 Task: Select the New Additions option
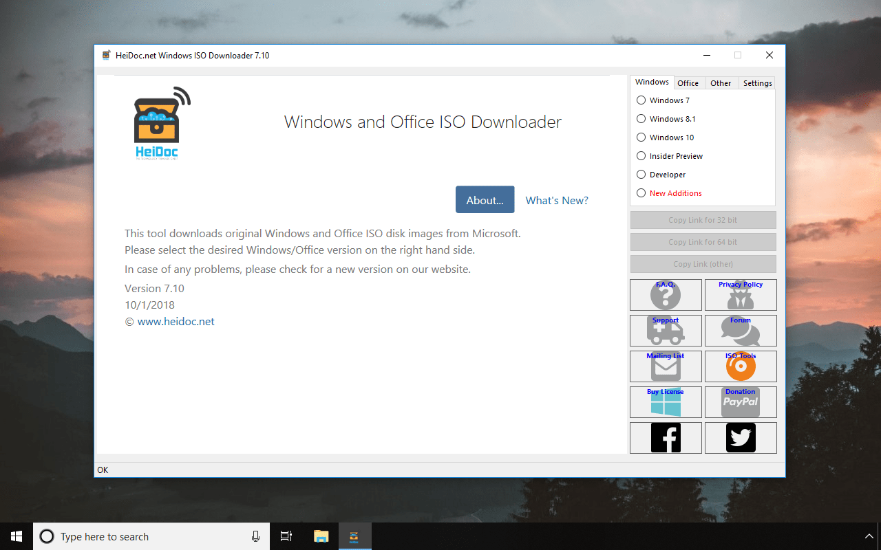coord(670,193)
